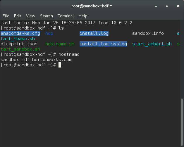This screenshot has height=147, width=184.
Task: Click the blueprint.json file name
Action: pyautogui.click(x=19, y=44)
